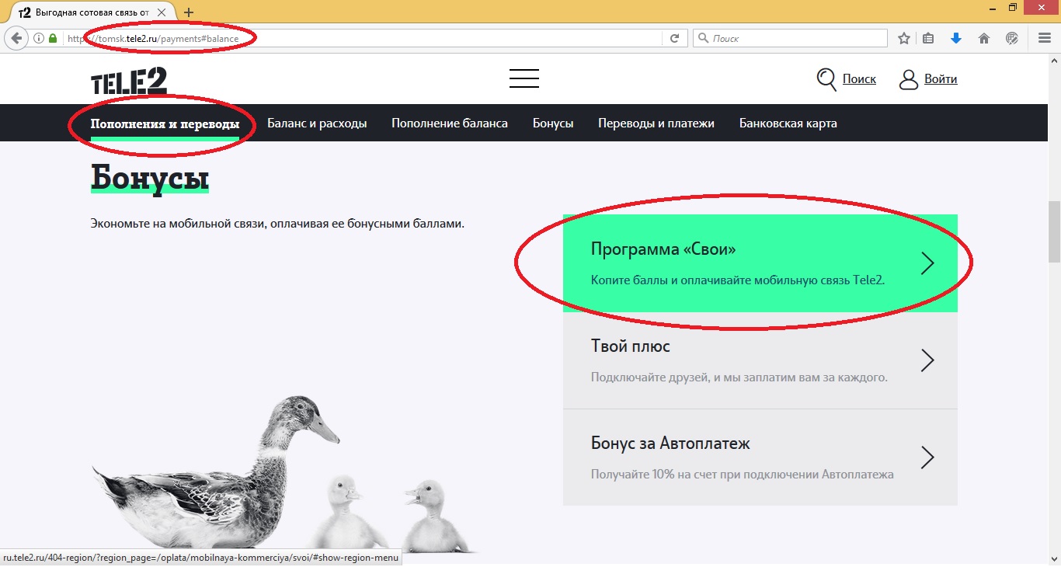The height and width of the screenshot is (567, 1061).
Task: Click the Tele2 logo
Action: click(129, 80)
